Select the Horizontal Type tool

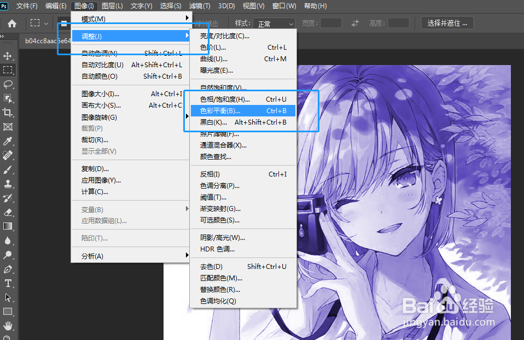point(8,283)
